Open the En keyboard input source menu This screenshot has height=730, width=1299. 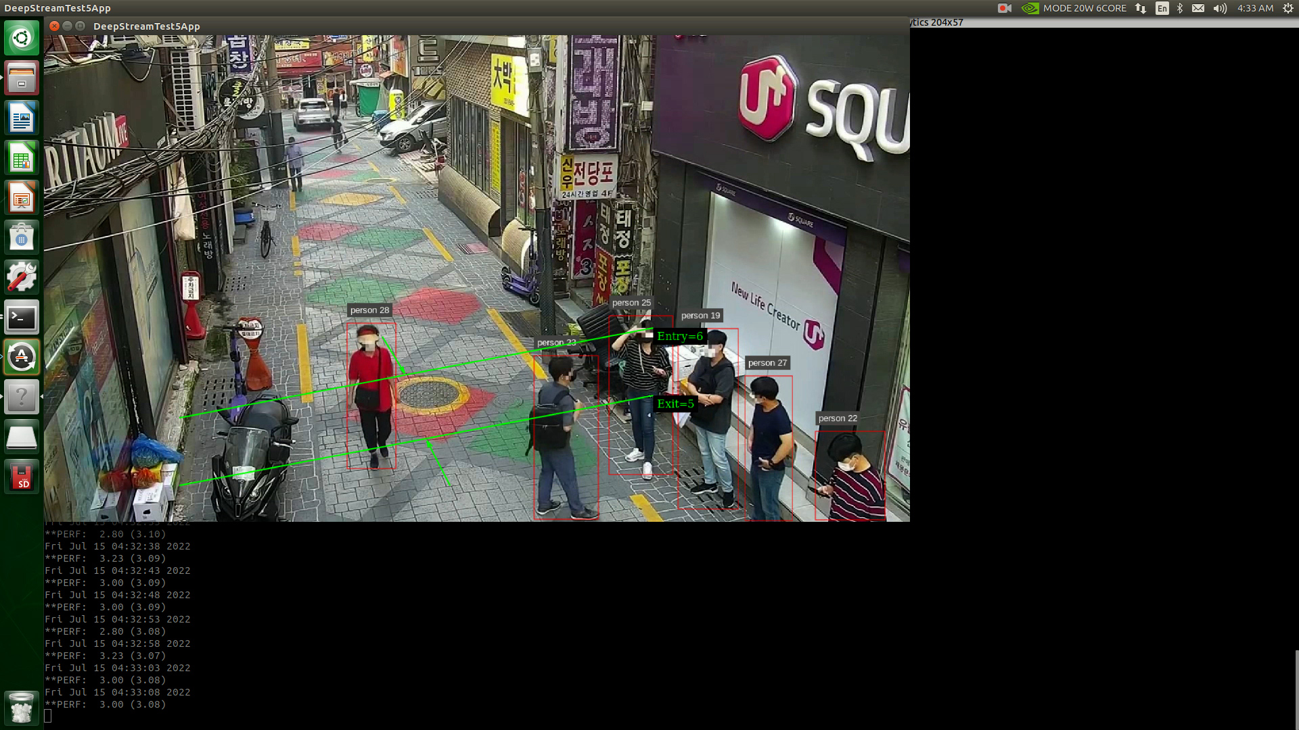1162,8
